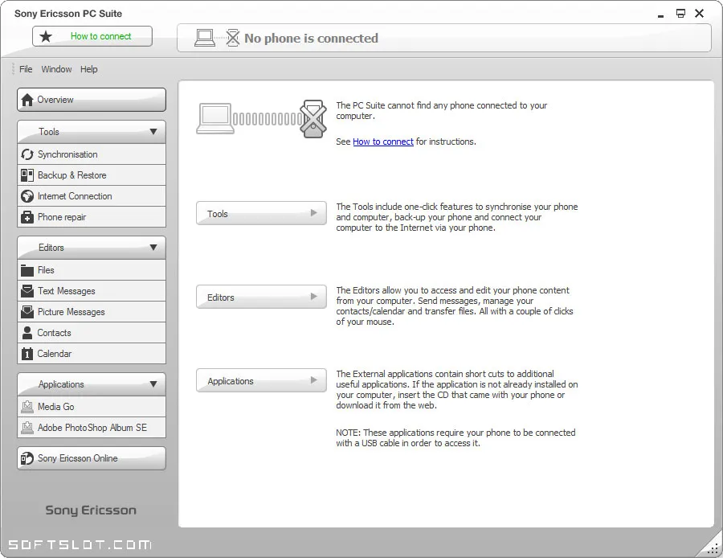Viewport: 723px width, 558px height.
Task: Click the Editors button in main panel
Action: [261, 297]
